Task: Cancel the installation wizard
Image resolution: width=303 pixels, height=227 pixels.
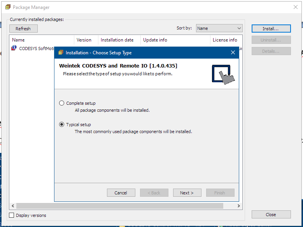Action: 121,193
